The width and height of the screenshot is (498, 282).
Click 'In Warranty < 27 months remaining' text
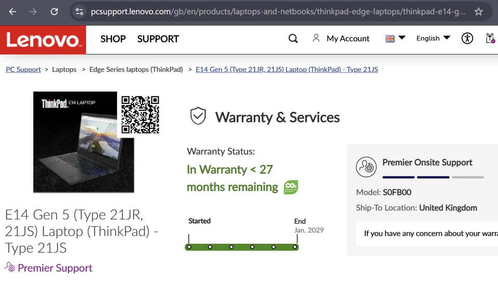click(x=232, y=178)
